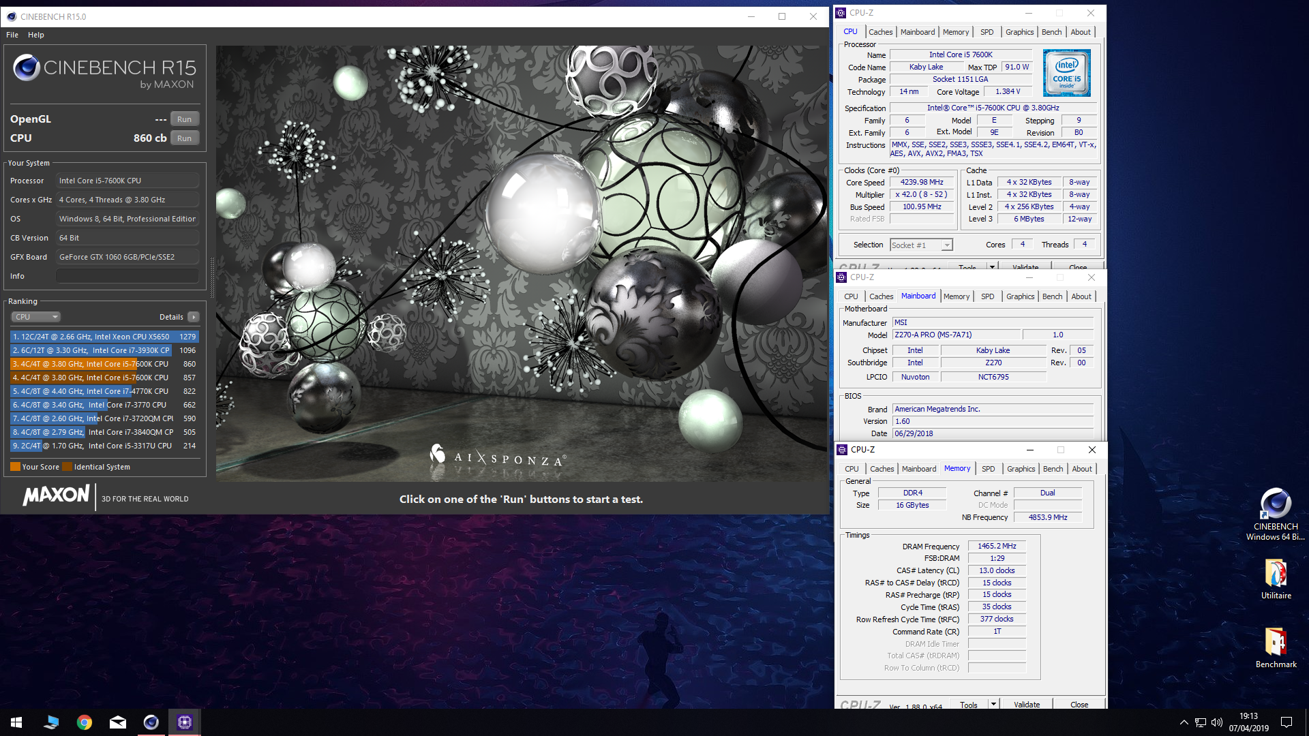1309x736 pixels.
Task: Click the volume tray icon
Action: pyautogui.click(x=1217, y=722)
